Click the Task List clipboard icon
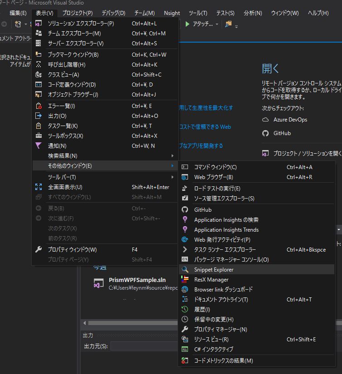This screenshot has height=374, width=342. (39, 126)
